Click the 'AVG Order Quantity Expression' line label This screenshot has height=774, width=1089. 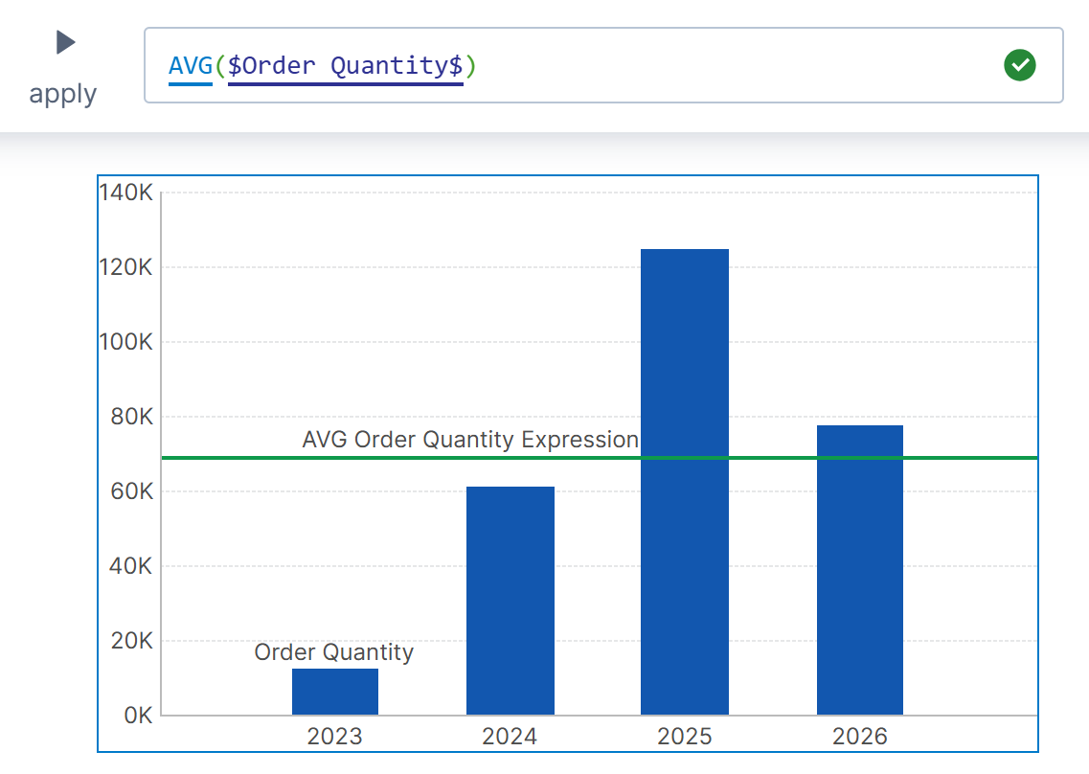click(469, 440)
